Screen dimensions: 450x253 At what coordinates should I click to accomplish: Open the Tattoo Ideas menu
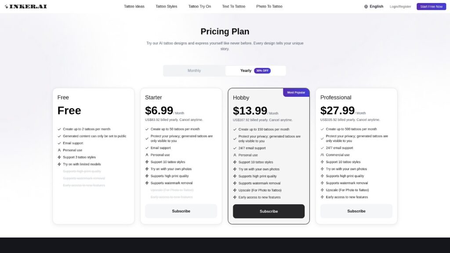click(134, 6)
